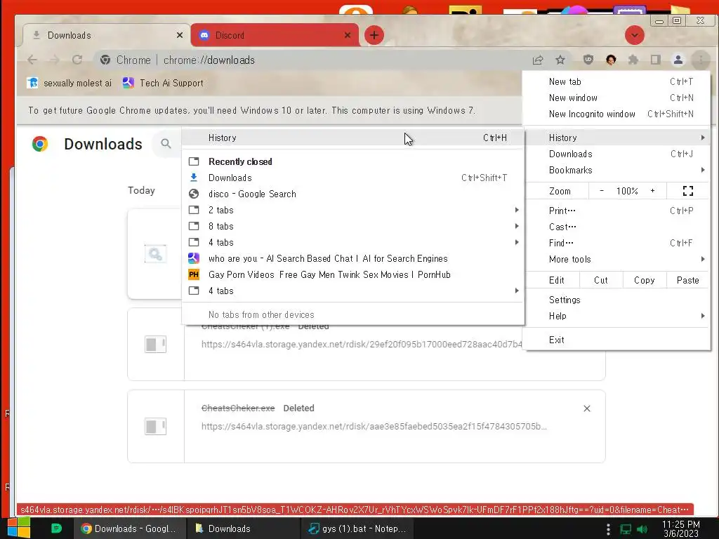Click the forward navigation arrow
The width and height of the screenshot is (719, 539).
pos(55,60)
